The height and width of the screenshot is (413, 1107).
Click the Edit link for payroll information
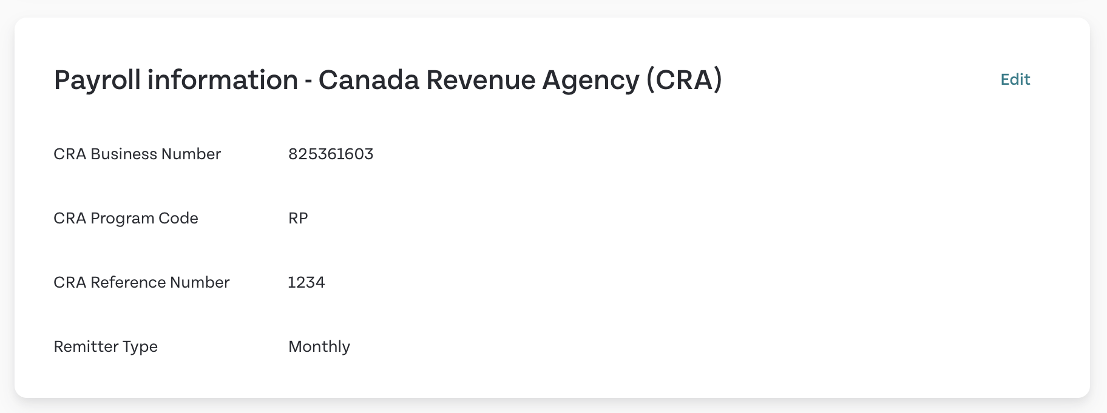(1015, 79)
